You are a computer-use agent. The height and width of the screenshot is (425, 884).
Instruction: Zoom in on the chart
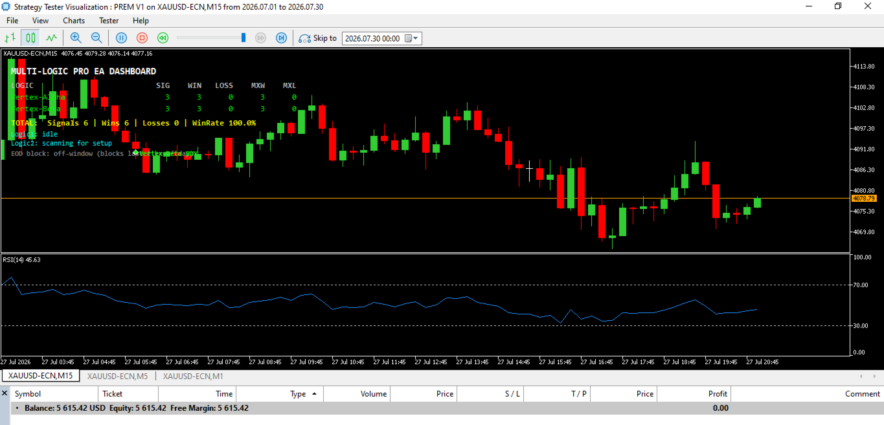(76, 38)
